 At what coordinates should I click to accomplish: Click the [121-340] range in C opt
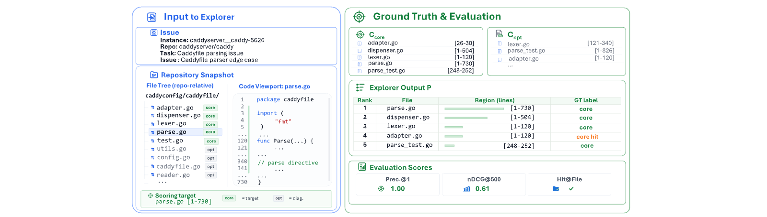click(601, 43)
